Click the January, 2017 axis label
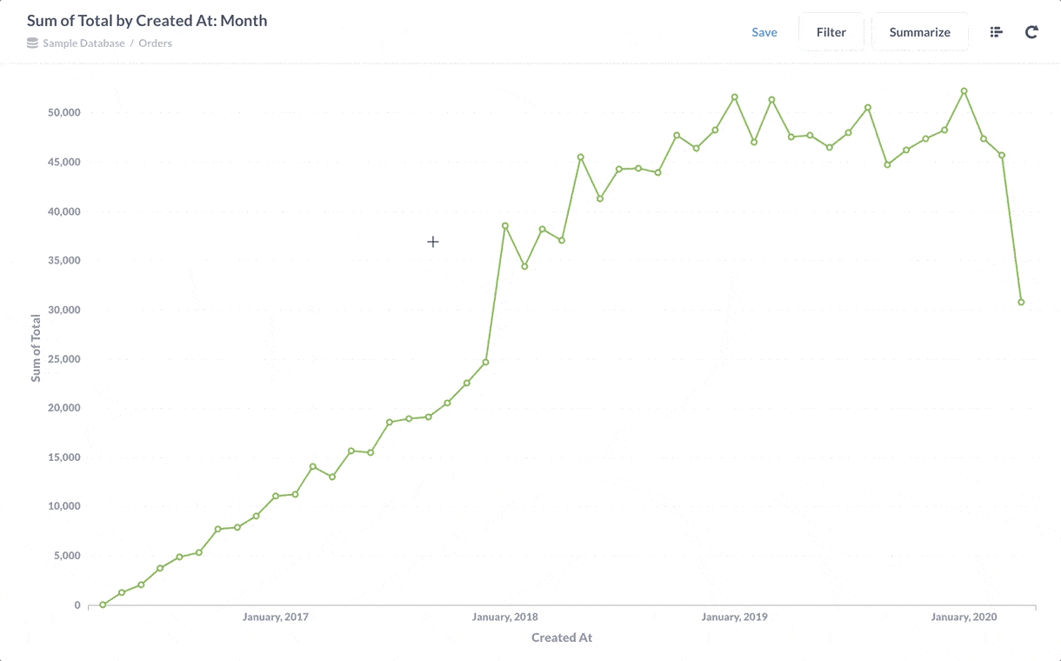The height and width of the screenshot is (661, 1061). [275, 617]
